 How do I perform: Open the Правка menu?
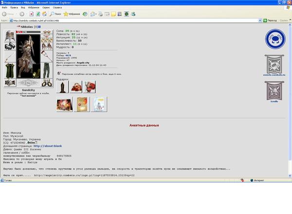(x=14, y=8)
